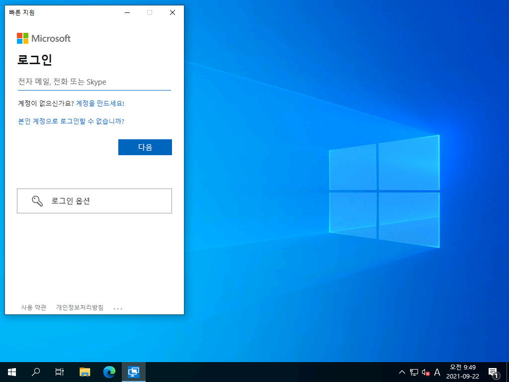This screenshot has height=382, width=509.
Task: Close the 빠른 지원 window
Action: (172, 12)
